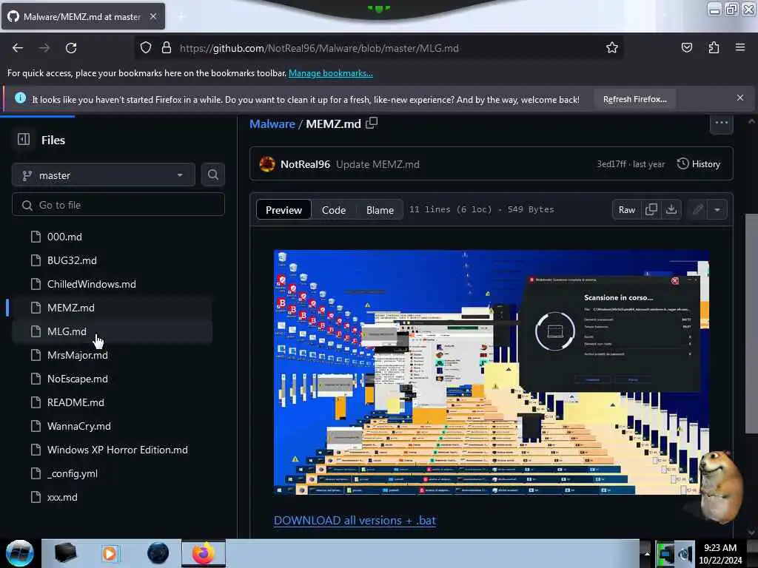Click the NotReal96 avatar image
The width and height of the screenshot is (758, 568).
pos(267,164)
